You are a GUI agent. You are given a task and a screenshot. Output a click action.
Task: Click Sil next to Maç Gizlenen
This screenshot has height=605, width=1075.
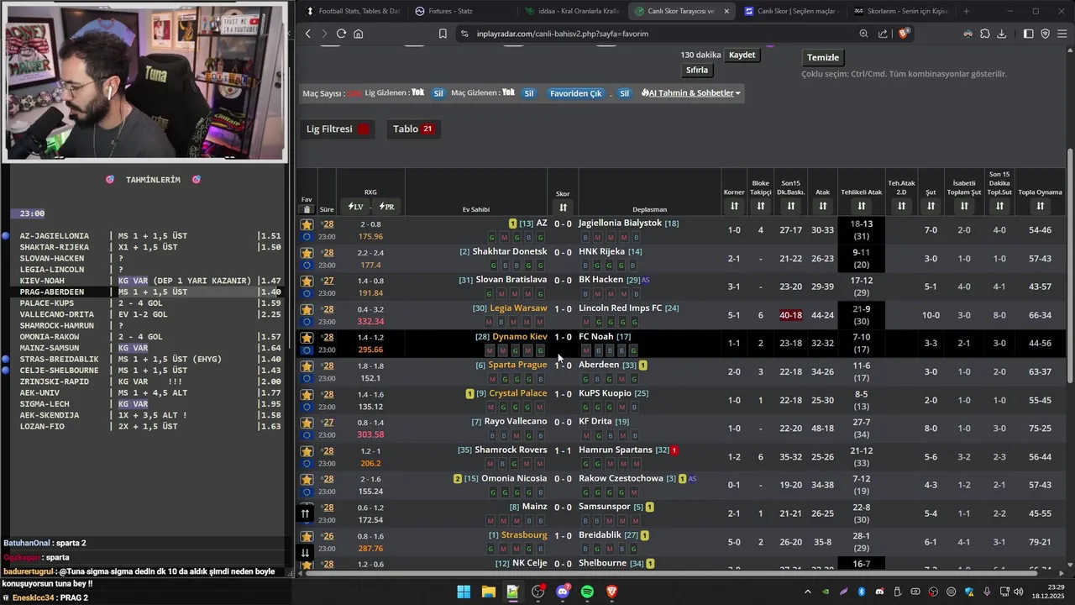pos(529,93)
